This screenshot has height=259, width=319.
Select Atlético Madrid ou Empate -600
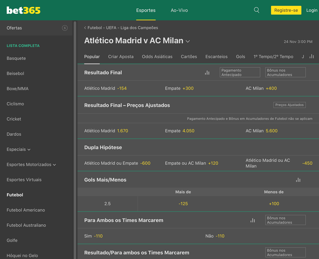(118, 163)
